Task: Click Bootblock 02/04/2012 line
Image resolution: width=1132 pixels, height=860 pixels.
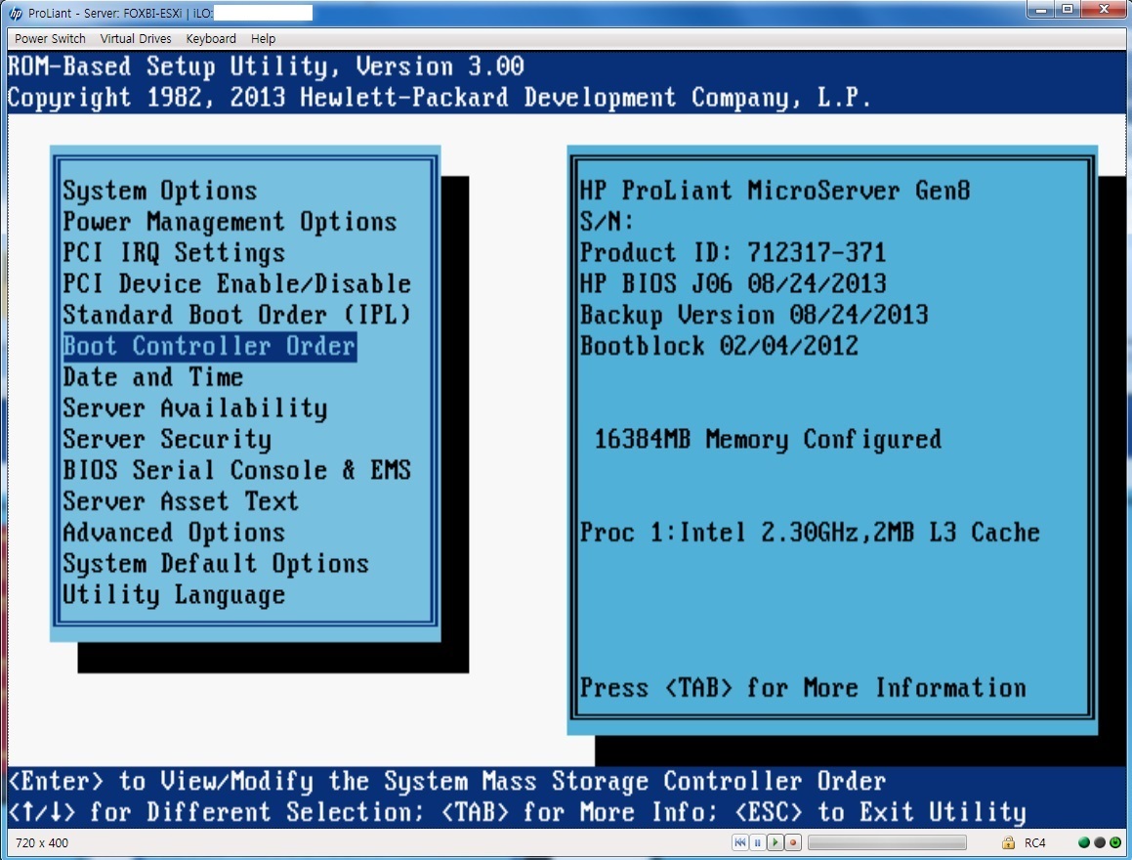Action: click(719, 346)
